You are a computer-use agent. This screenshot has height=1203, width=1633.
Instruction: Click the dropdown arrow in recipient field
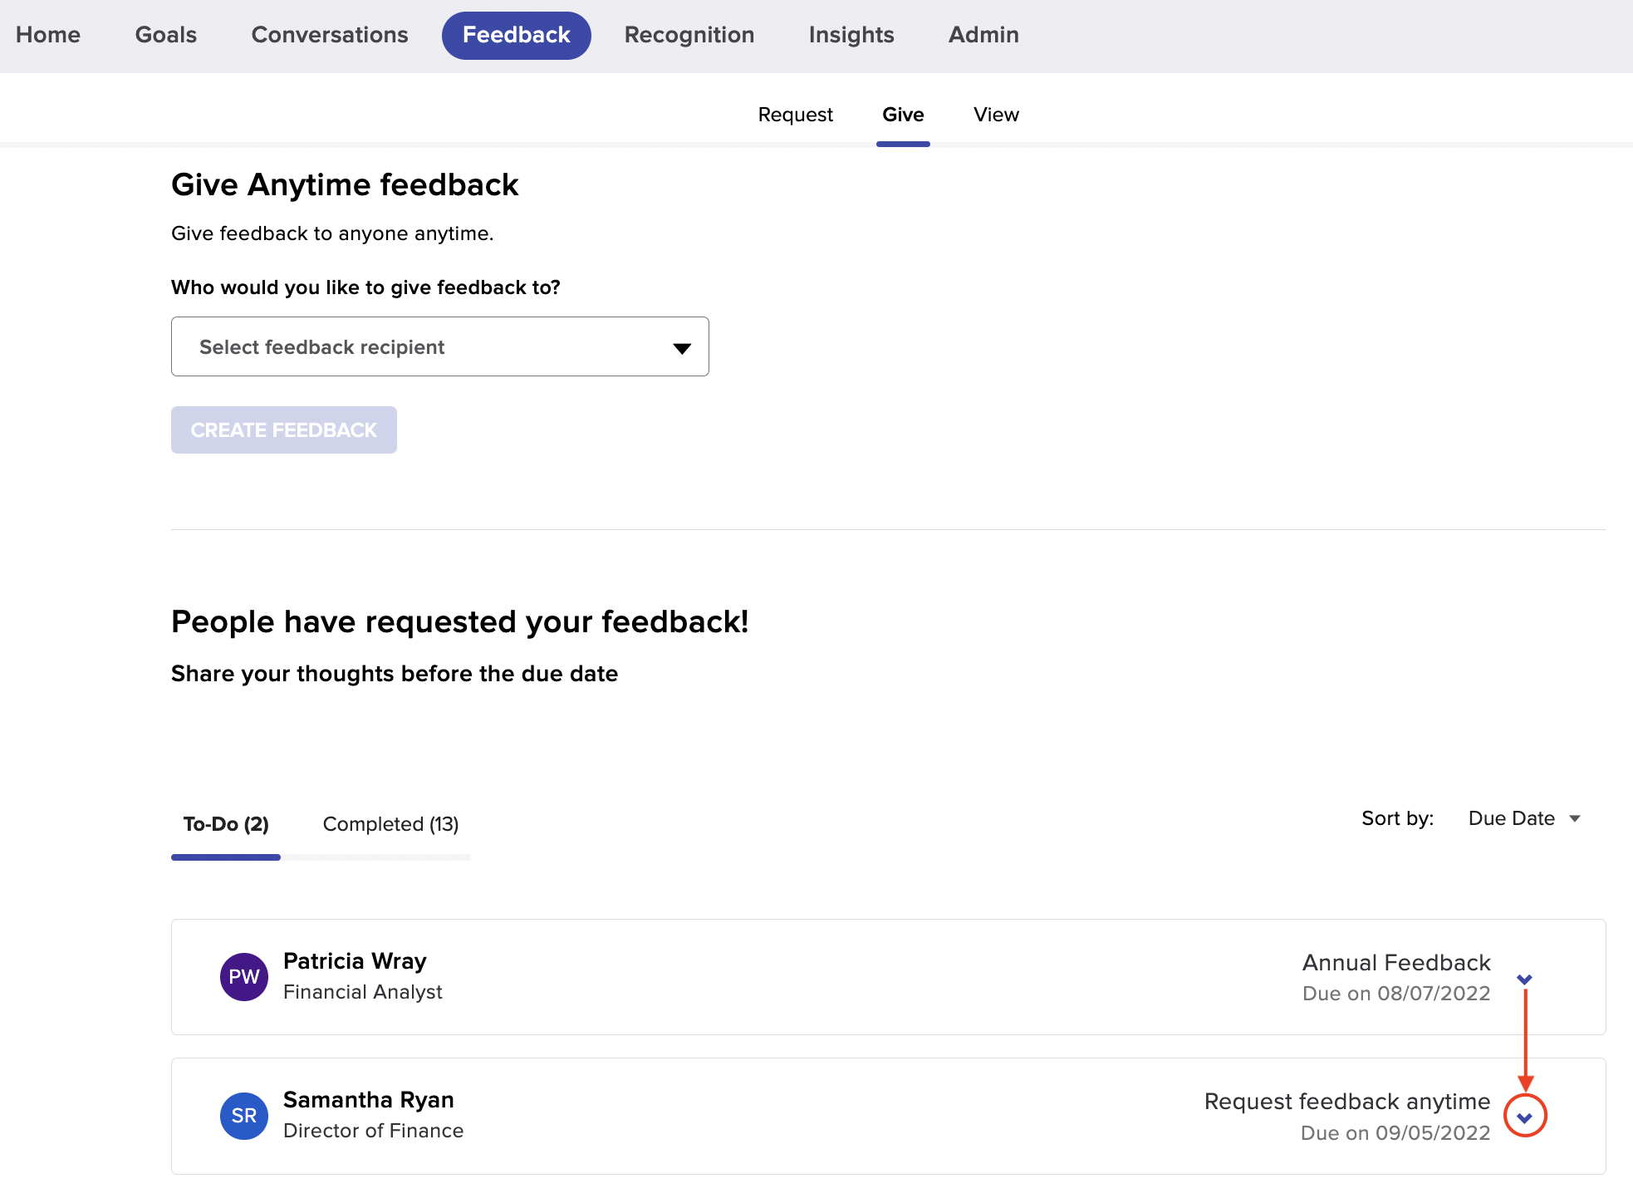click(x=682, y=348)
